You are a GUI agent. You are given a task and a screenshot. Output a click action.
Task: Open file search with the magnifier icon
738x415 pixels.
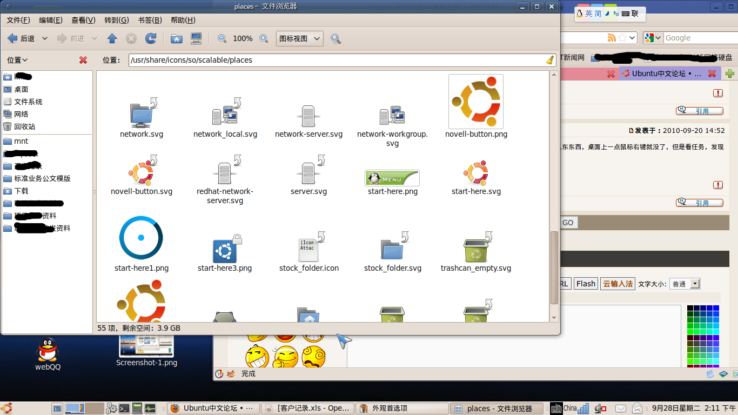(x=336, y=38)
